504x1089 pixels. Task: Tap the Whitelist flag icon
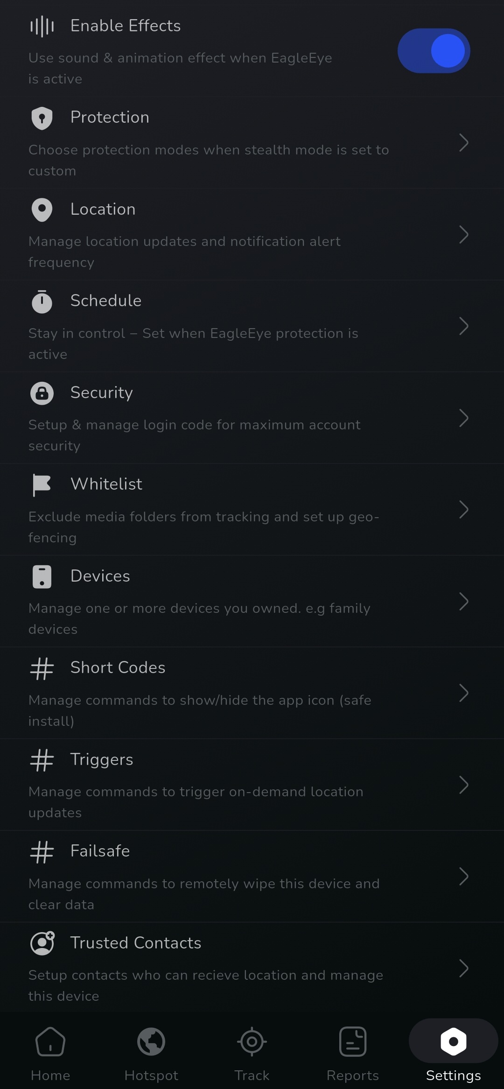tap(42, 485)
